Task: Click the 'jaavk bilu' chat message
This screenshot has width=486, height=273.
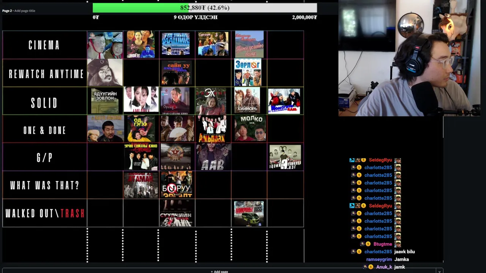Action: click(x=404, y=252)
